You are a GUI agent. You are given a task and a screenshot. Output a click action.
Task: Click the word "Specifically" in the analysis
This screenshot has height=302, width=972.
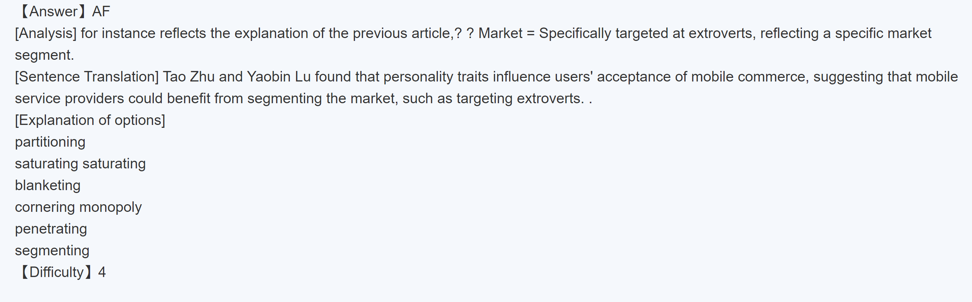pyautogui.click(x=575, y=33)
